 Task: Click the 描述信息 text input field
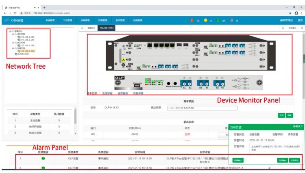202,108
